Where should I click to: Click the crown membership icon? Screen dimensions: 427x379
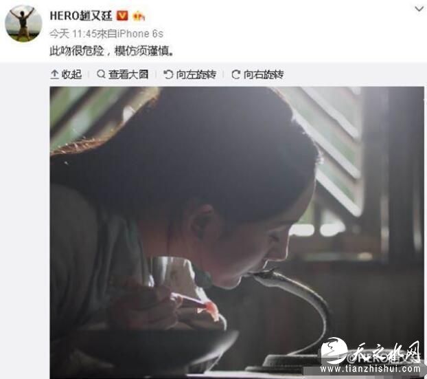point(139,17)
